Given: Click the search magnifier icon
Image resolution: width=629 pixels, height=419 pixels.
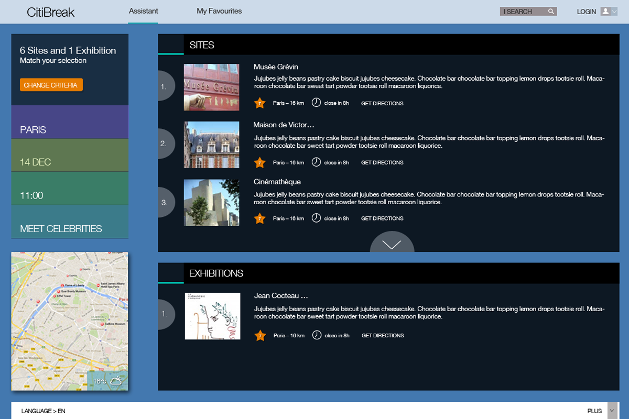Looking at the screenshot, I should pos(551,12).
